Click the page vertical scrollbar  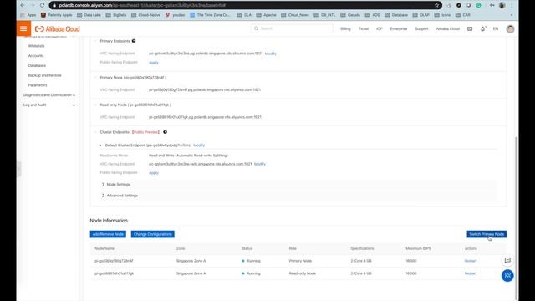[x=517, y=218]
